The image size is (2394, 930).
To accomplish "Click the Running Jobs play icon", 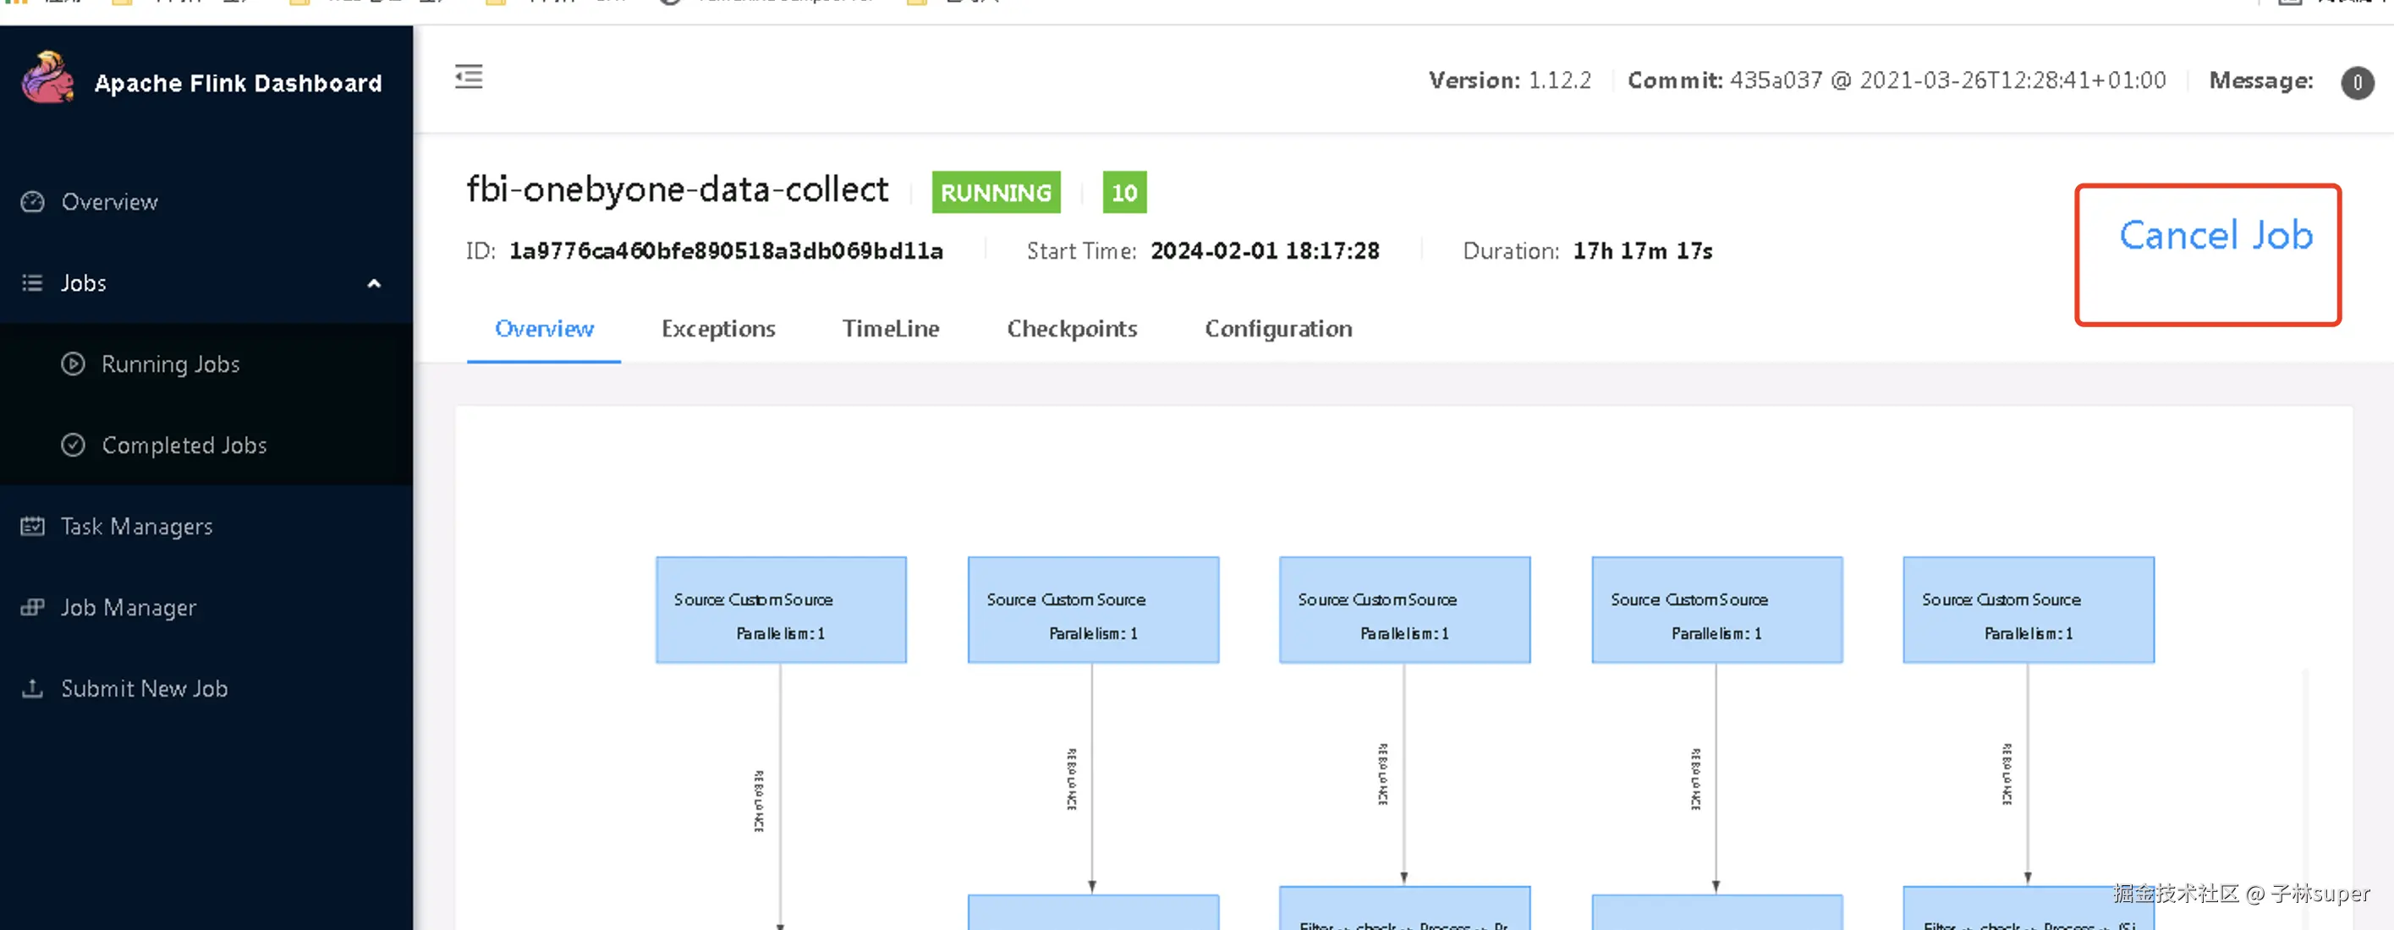I will 74,364.
